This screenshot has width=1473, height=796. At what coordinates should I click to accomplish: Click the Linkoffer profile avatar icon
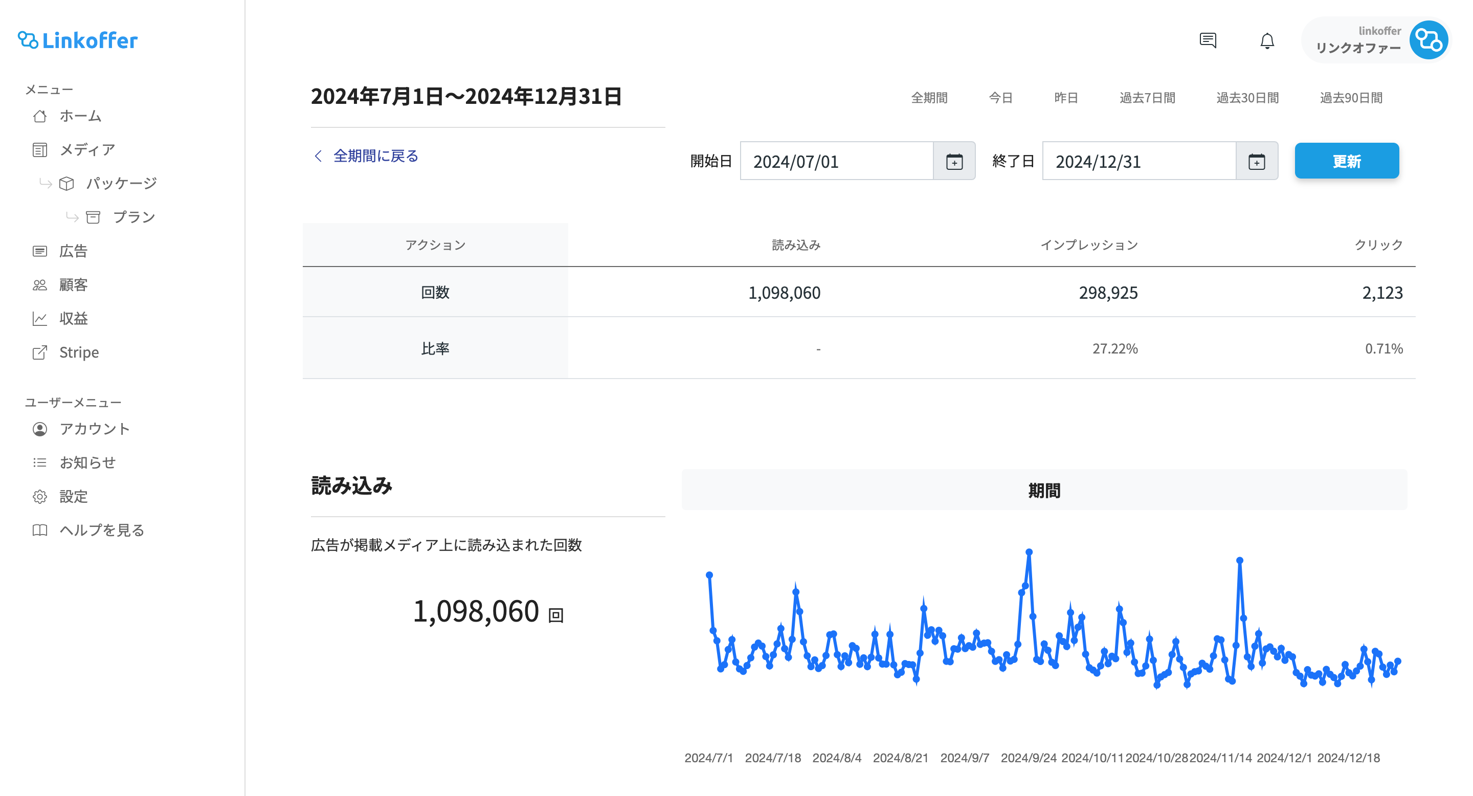pyautogui.click(x=1428, y=40)
